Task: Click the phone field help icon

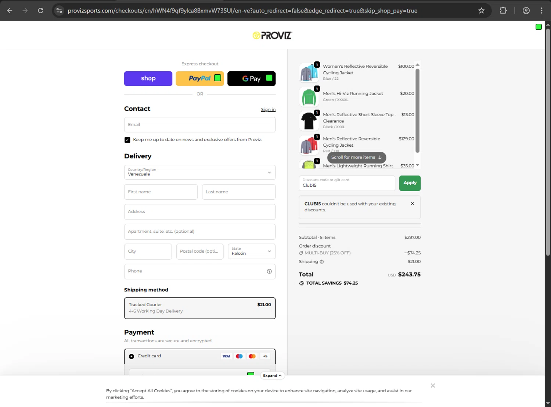Action: (269, 271)
